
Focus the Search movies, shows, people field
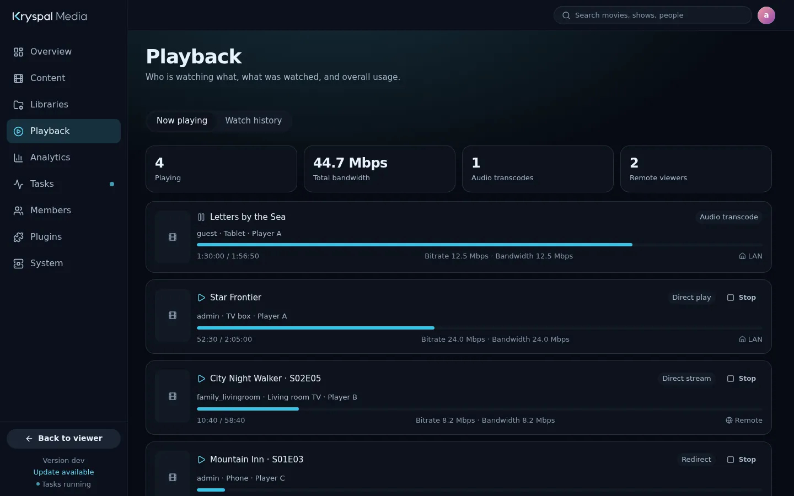[x=653, y=15]
